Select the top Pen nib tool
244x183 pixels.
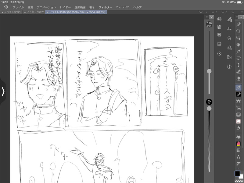(238, 24)
